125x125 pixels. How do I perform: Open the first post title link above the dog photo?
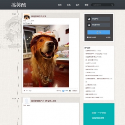coord(39,17)
